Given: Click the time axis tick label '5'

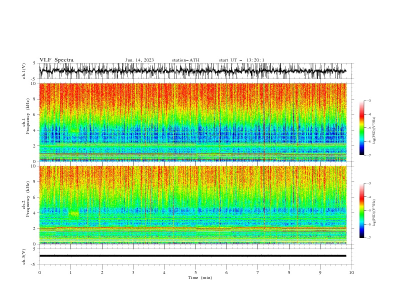Looking at the screenshot, I should point(195,272).
